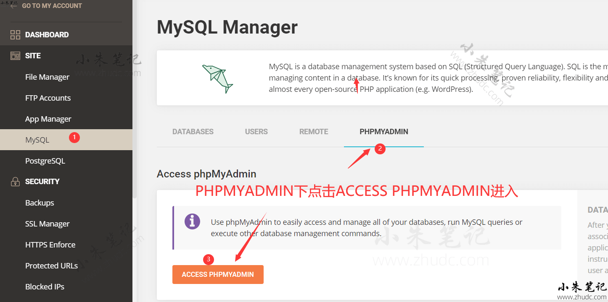608x302 pixels.
Task: Click the Site browser window icon
Action: point(15,56)
